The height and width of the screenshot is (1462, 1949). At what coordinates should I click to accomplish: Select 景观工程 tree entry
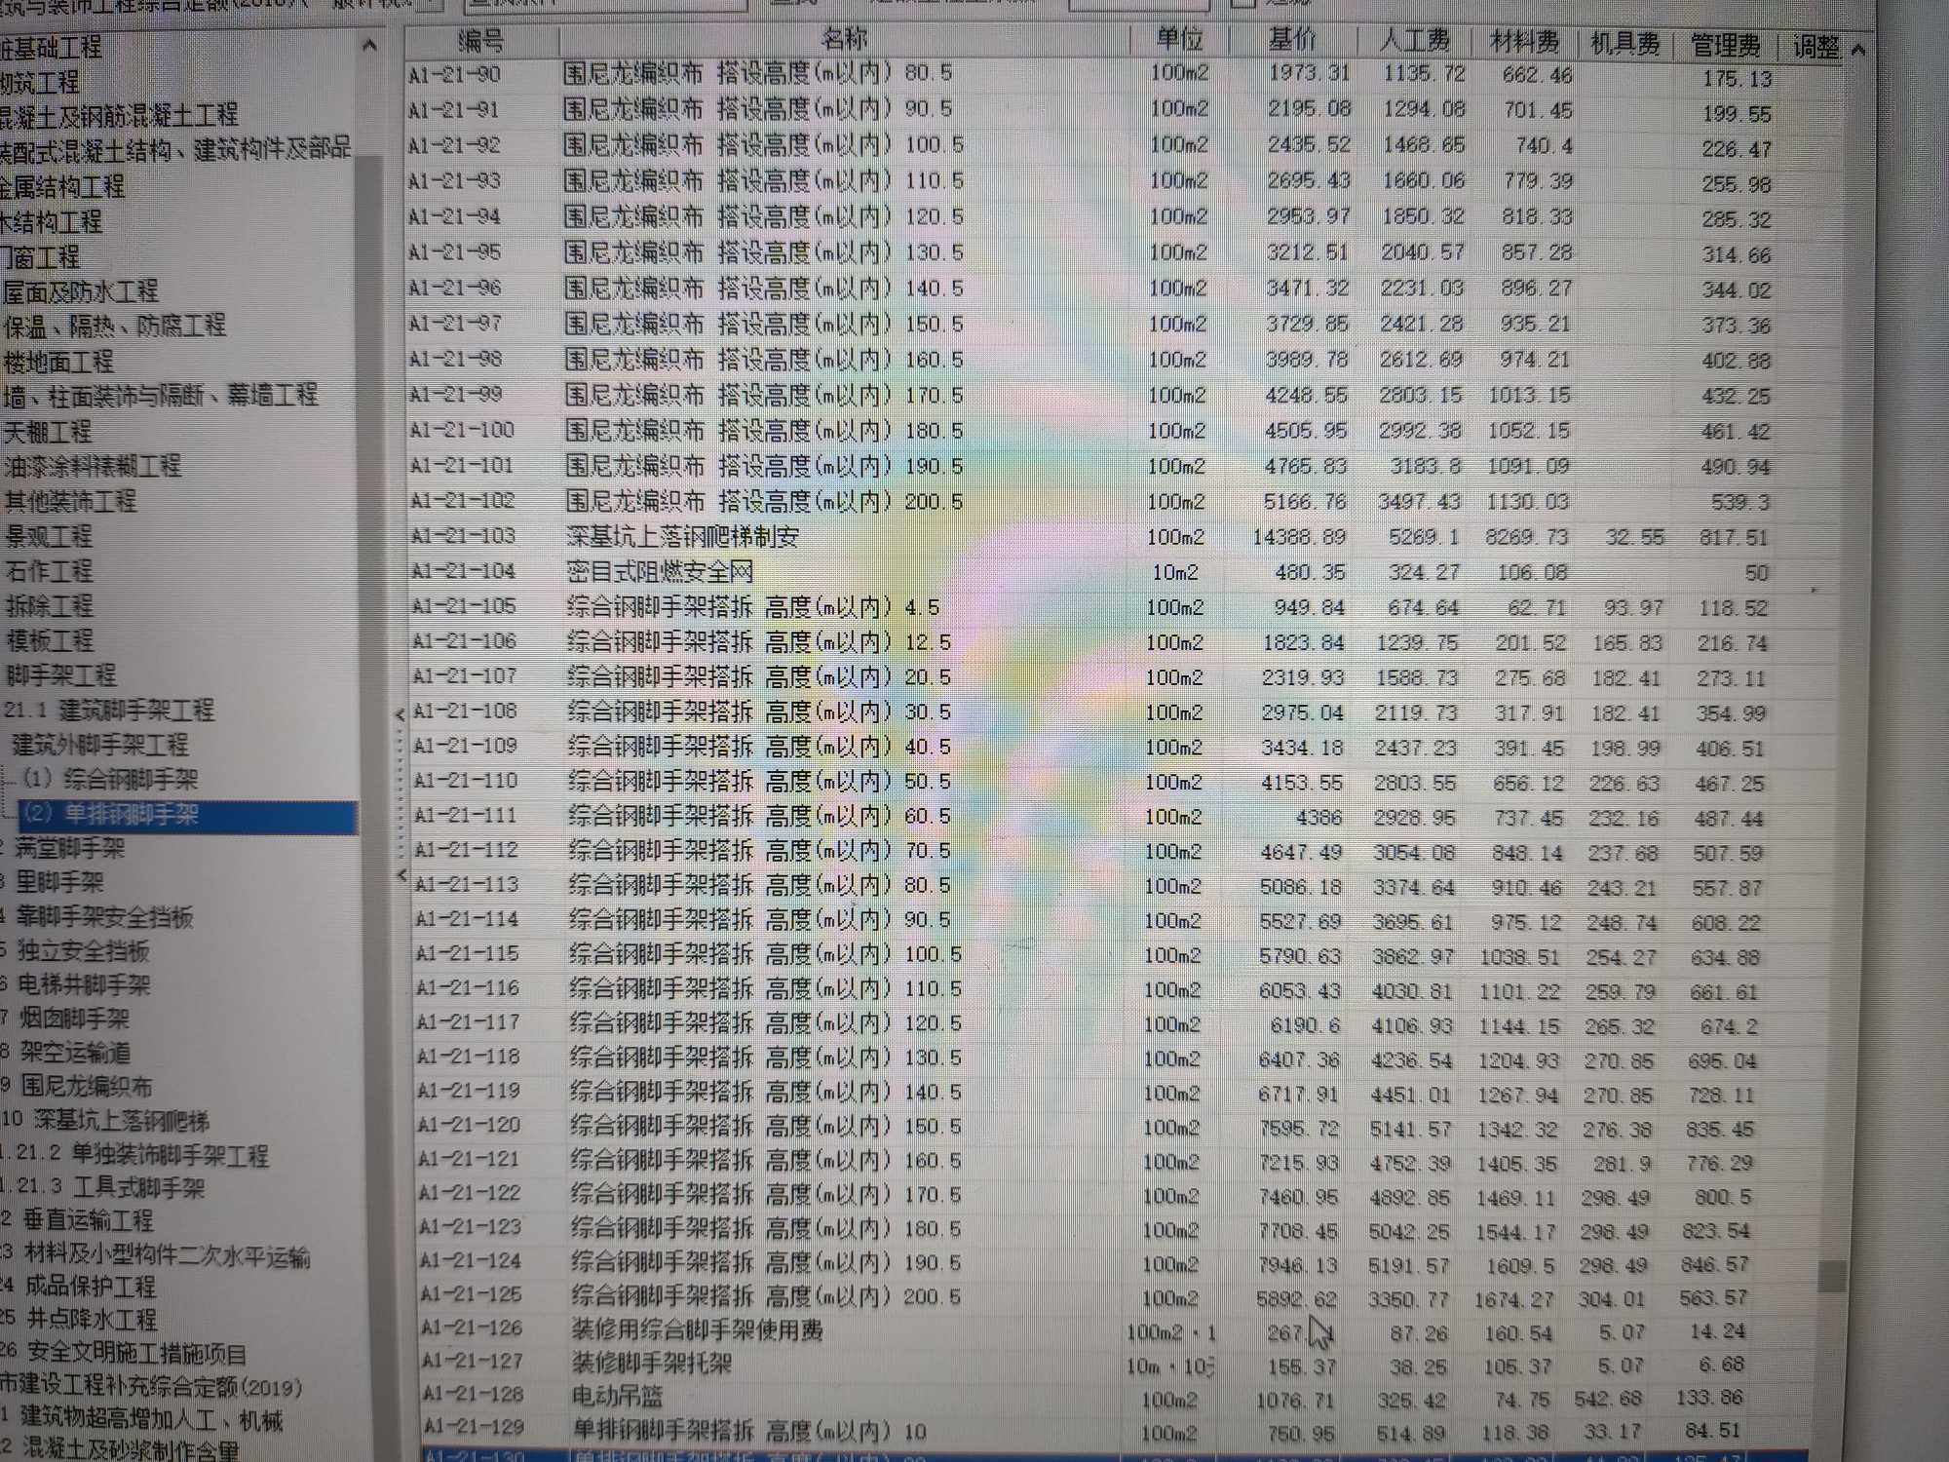point(49,536)
